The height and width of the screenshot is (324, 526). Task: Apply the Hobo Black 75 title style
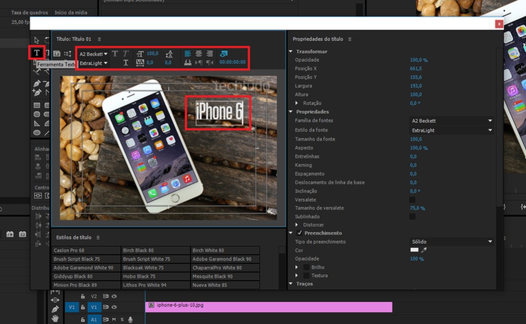(138, 276)
